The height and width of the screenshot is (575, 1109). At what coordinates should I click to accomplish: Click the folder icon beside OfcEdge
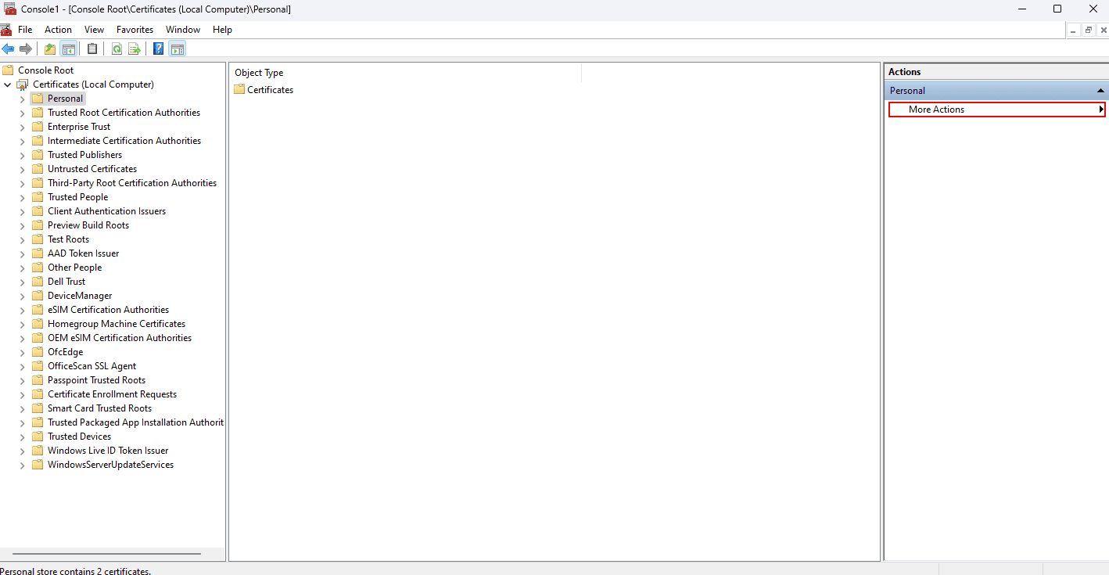(38, 352)
